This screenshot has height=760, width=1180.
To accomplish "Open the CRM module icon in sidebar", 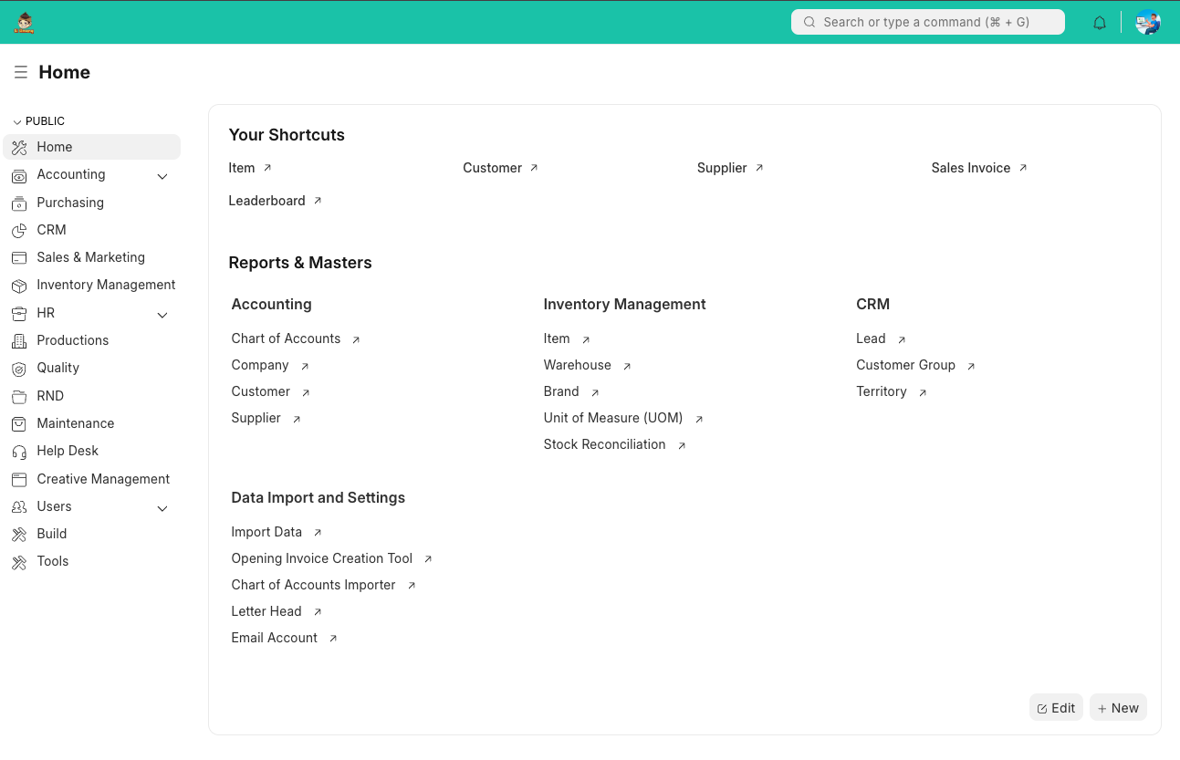I will pos(19,230).
